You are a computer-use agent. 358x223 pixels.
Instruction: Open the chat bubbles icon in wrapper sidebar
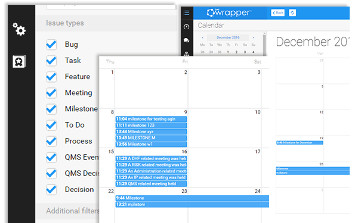[186, 40]
